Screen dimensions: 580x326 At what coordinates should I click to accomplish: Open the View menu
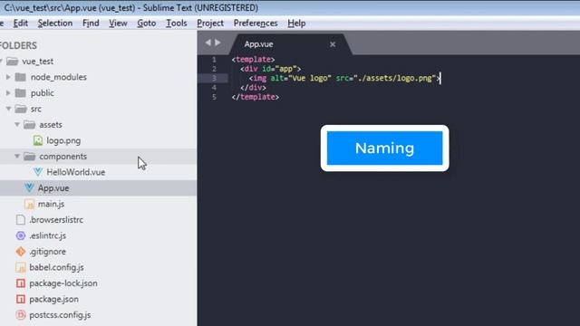point(118,24)
